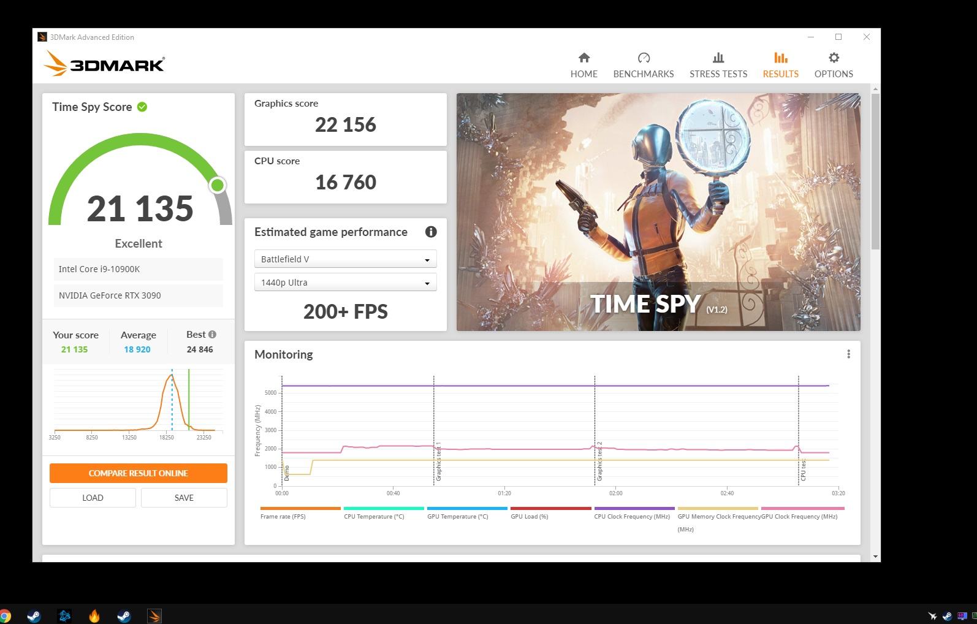Click scrollbar down arrow
977x624 pixels.
(876, 557)
